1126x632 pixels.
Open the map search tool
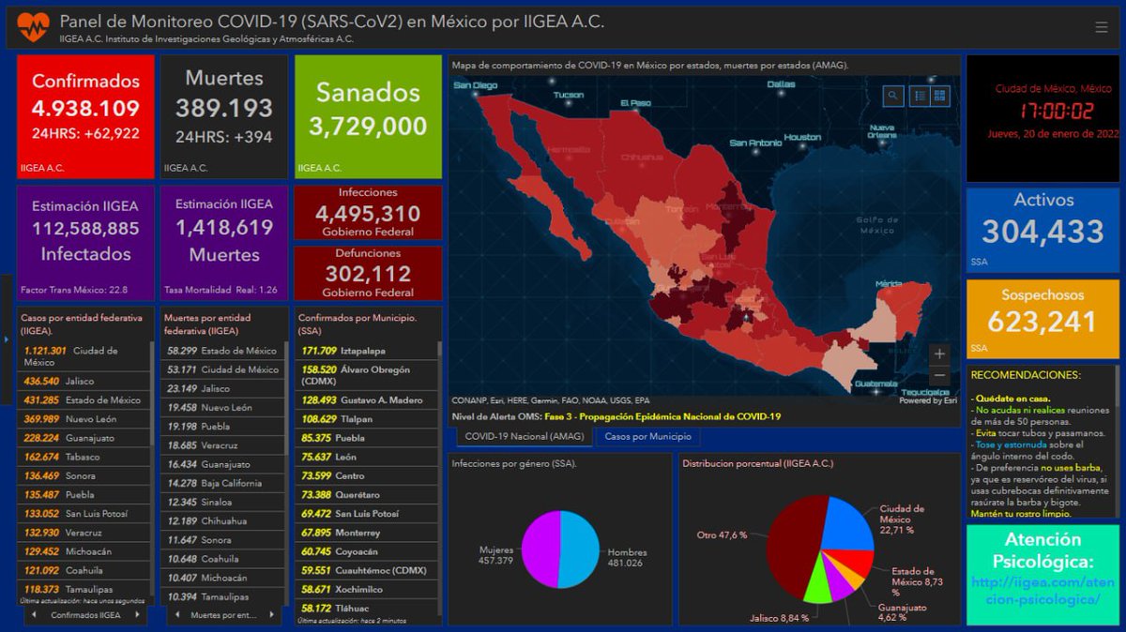(893, 96)
